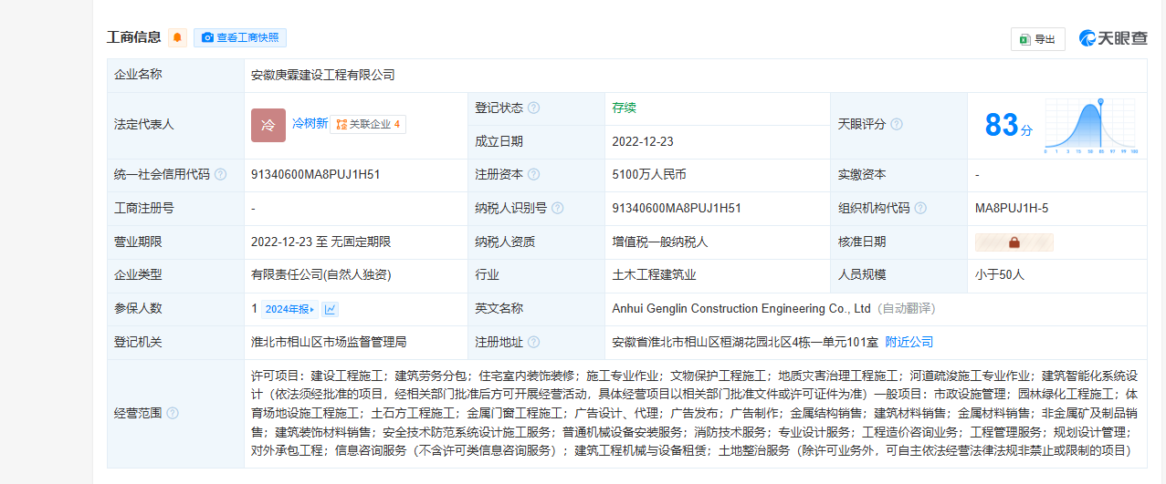1166x484 pixels.
Task: Click help icon beside 注册资本
Action: point(534,175)
